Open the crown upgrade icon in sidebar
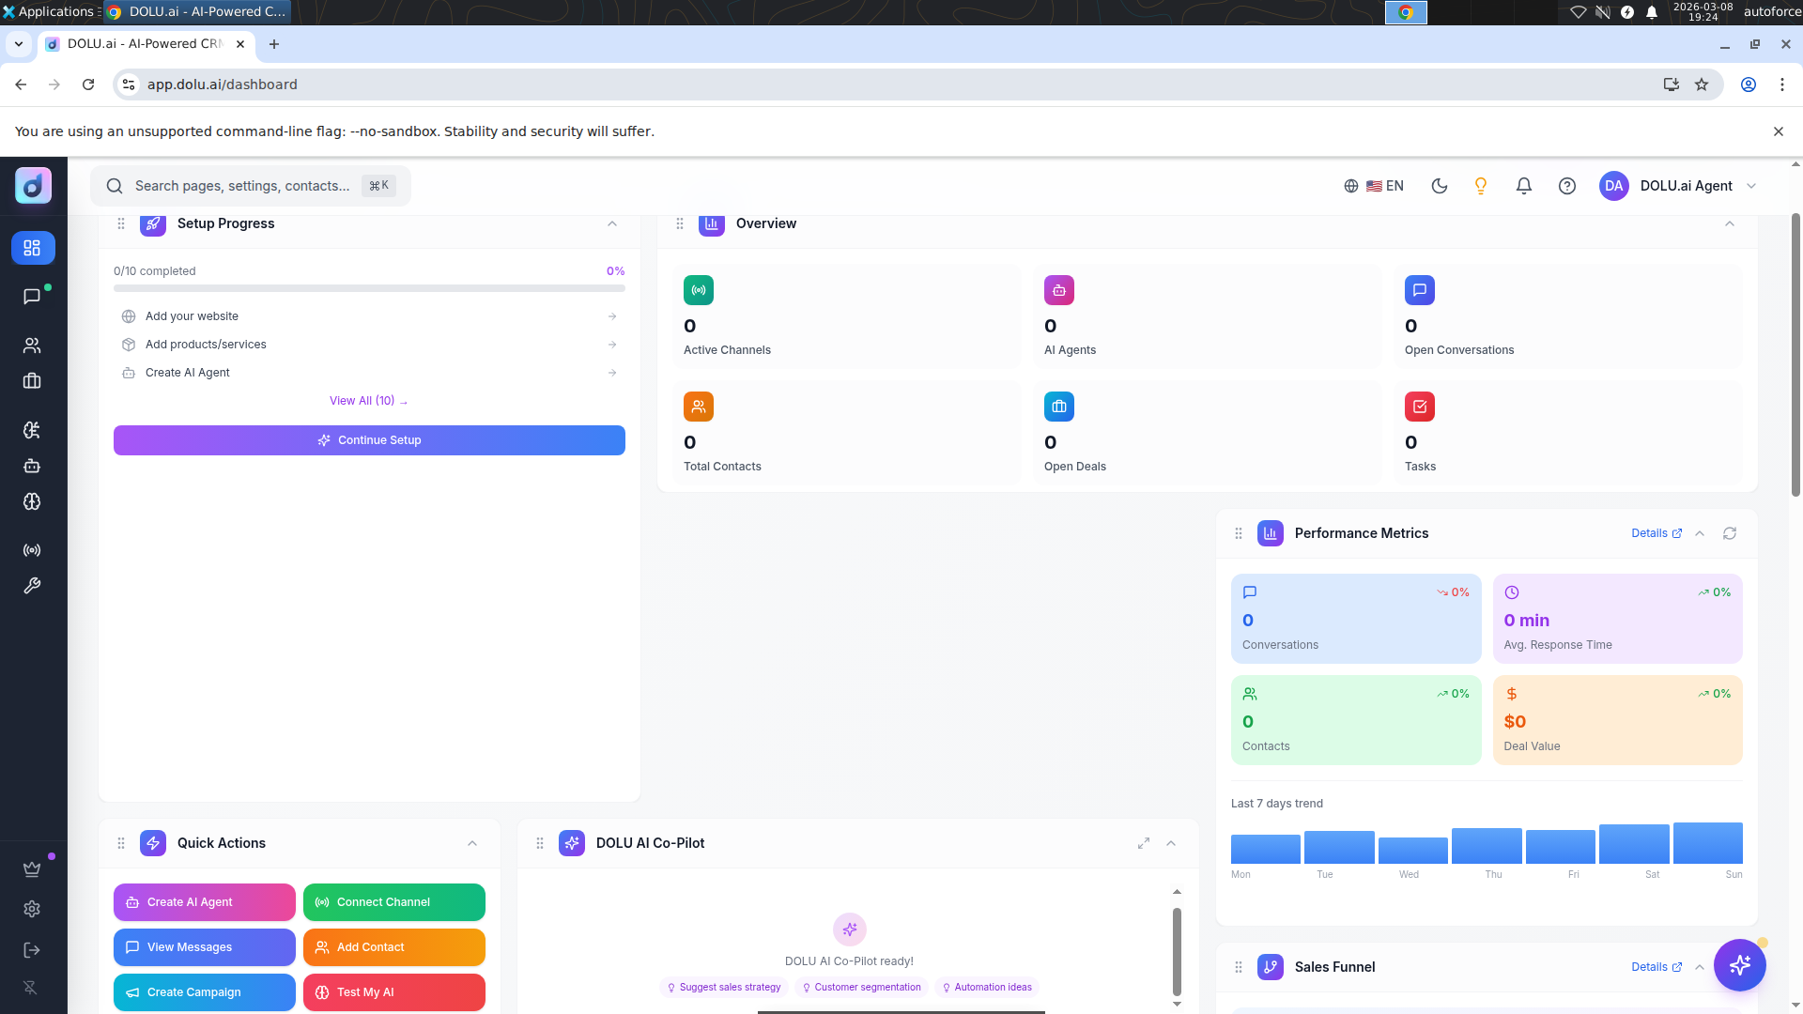 tap(33, 869)
